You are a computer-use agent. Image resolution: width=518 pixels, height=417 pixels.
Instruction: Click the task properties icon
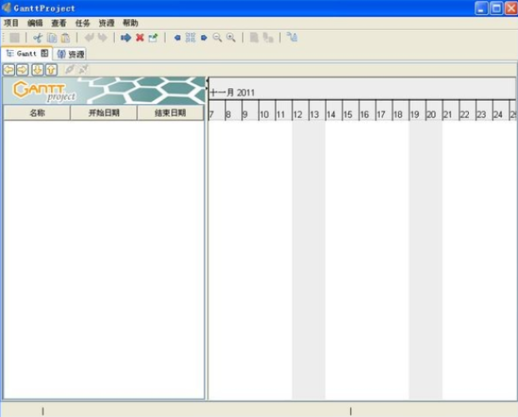tap(153, 37)
